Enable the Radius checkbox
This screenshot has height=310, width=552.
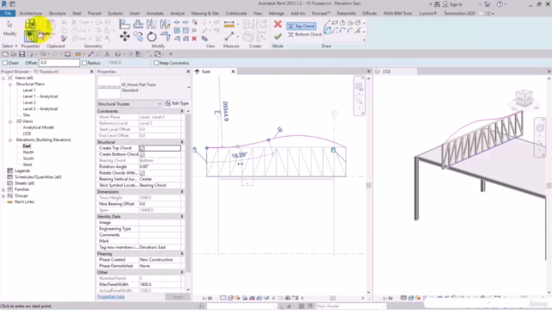[85, 63]
